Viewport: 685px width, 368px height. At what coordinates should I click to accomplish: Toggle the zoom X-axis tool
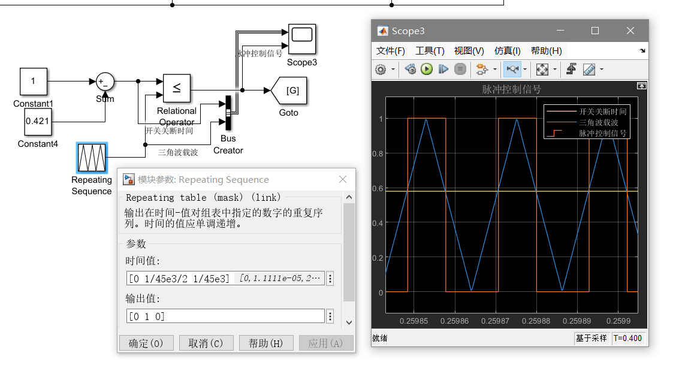tap(512, 69)
